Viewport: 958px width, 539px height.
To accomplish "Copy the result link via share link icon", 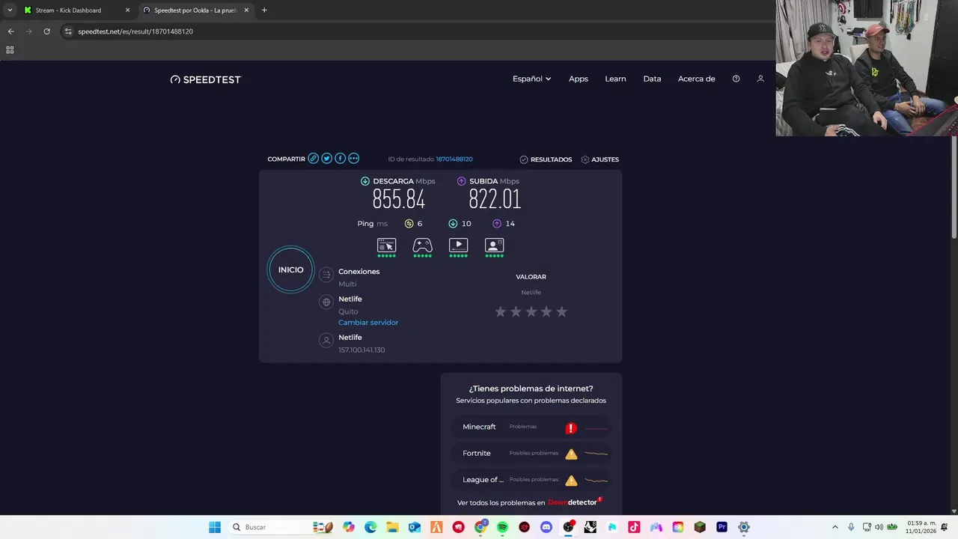I will pos(314,159).
